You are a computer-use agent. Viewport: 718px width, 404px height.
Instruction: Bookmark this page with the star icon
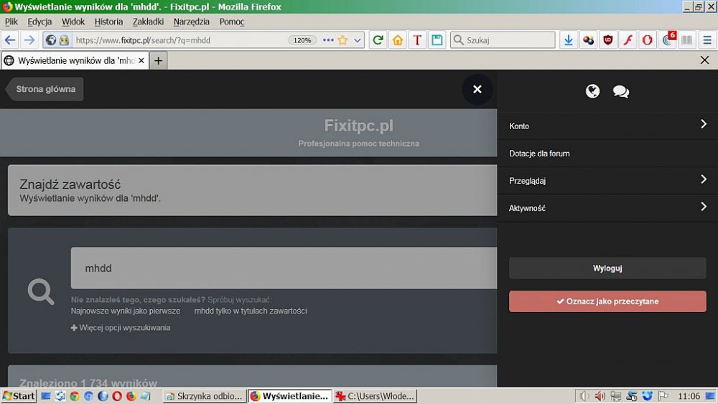(x=342, y=40)
